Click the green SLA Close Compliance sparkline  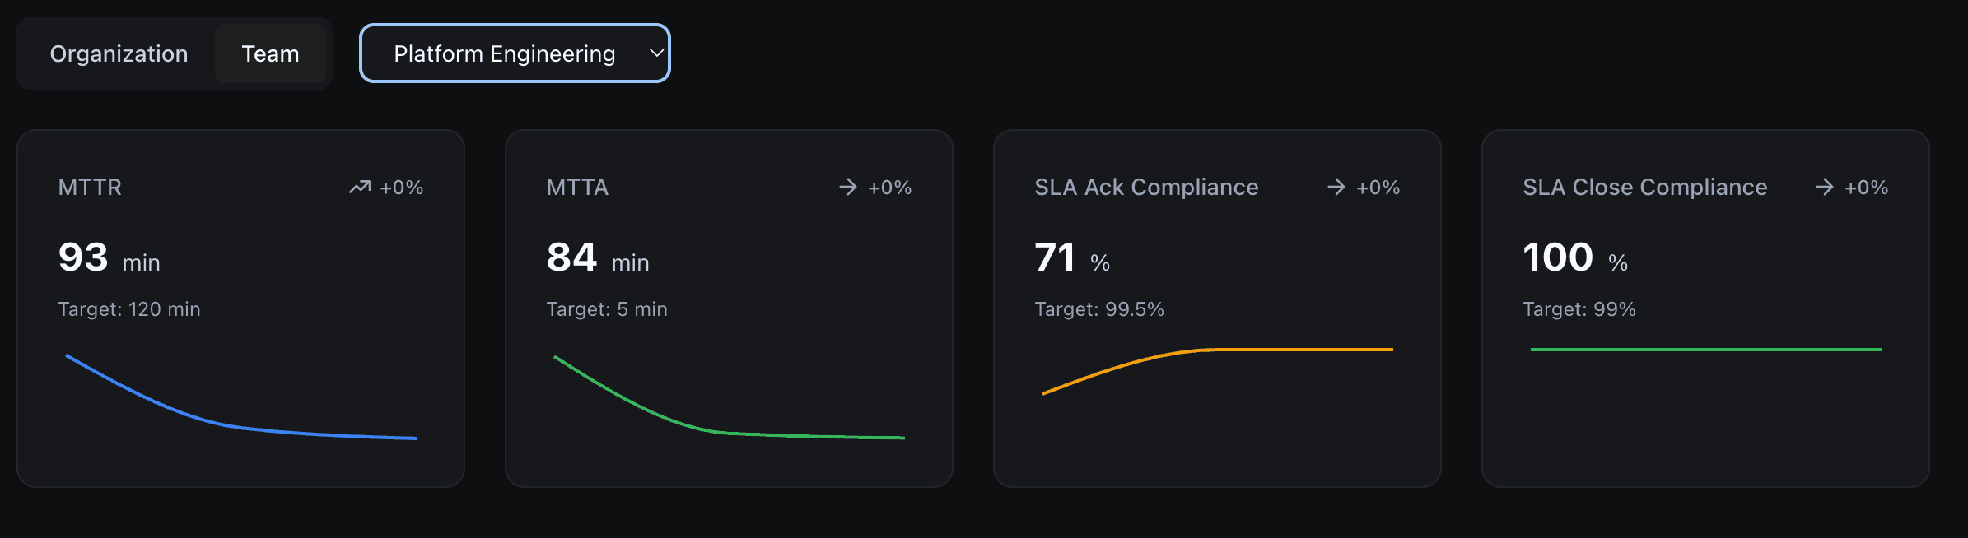click(x=1705, y=350)
